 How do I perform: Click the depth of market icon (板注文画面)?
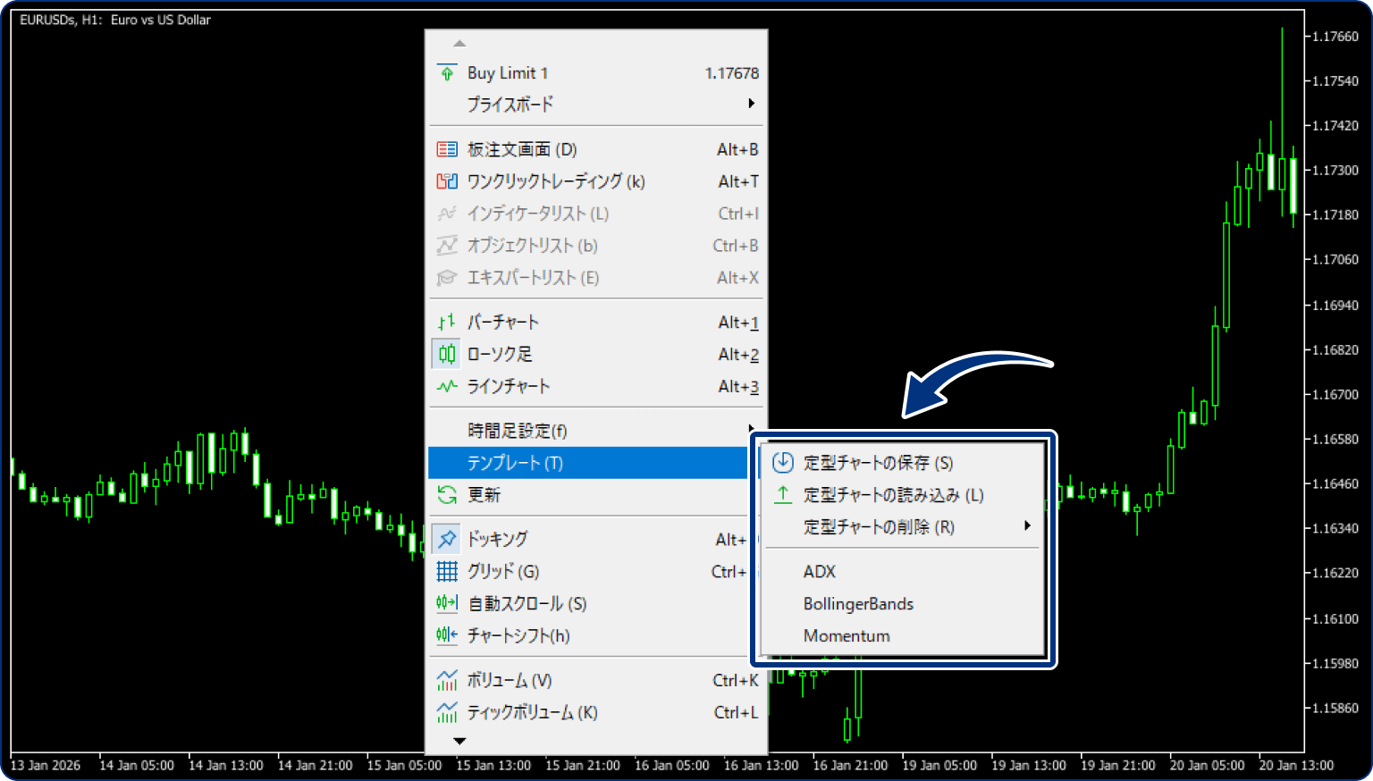click(x=446, y=148)
